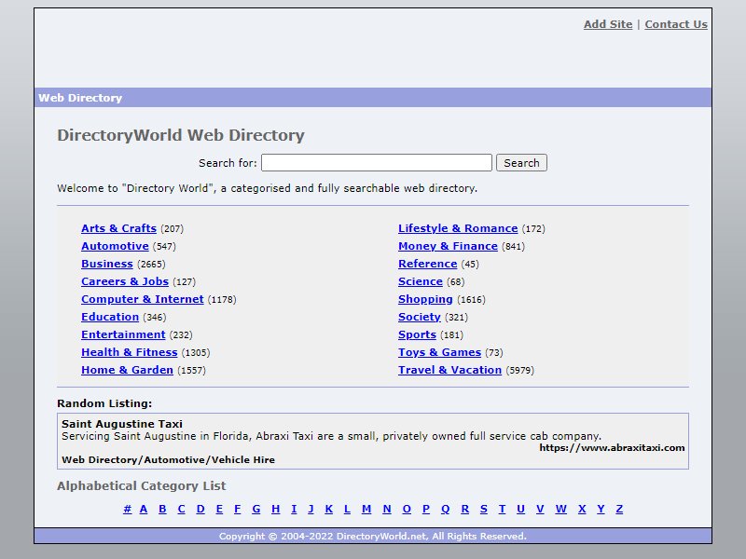This screenshot has width=746, height=559.
Task: Select letter W in alphabetical list
Action: click(561, 509)
